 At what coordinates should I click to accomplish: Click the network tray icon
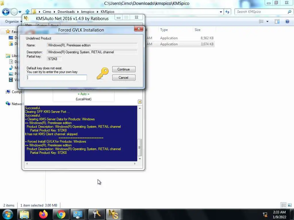click(265, 214)
